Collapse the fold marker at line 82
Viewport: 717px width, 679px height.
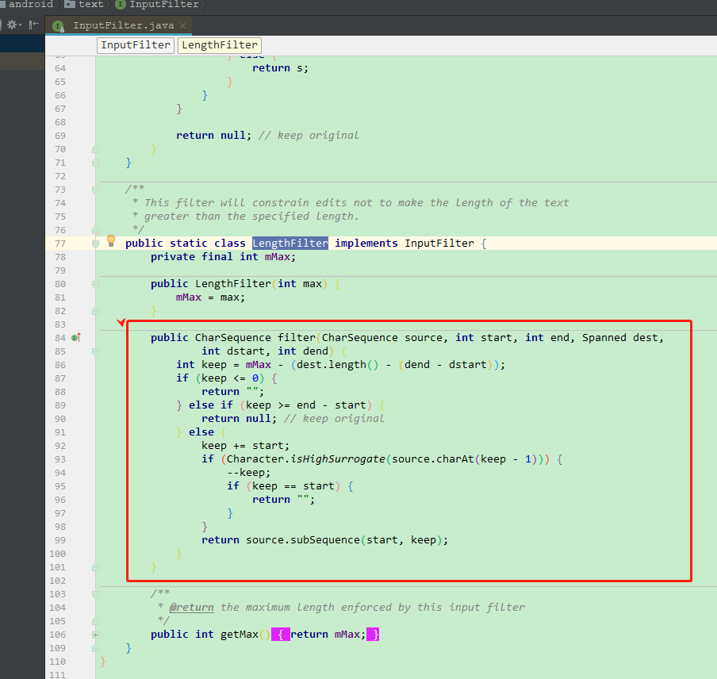tap(95, 312)
